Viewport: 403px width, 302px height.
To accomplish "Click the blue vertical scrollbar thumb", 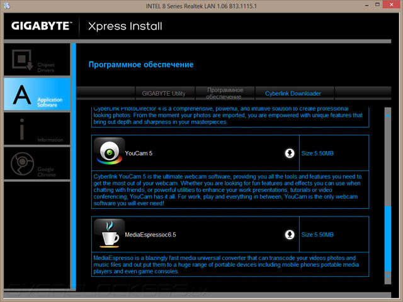I will (388, 239).
